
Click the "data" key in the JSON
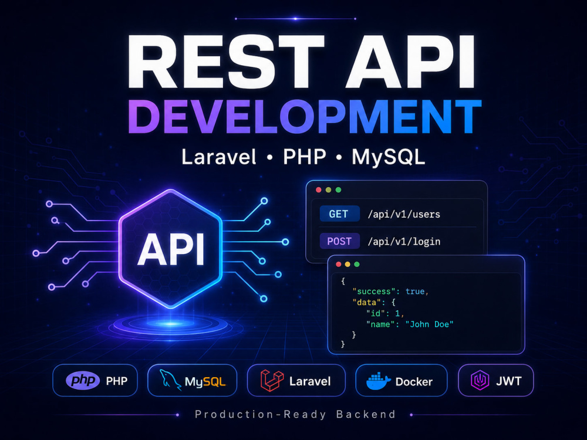[366, 302]
